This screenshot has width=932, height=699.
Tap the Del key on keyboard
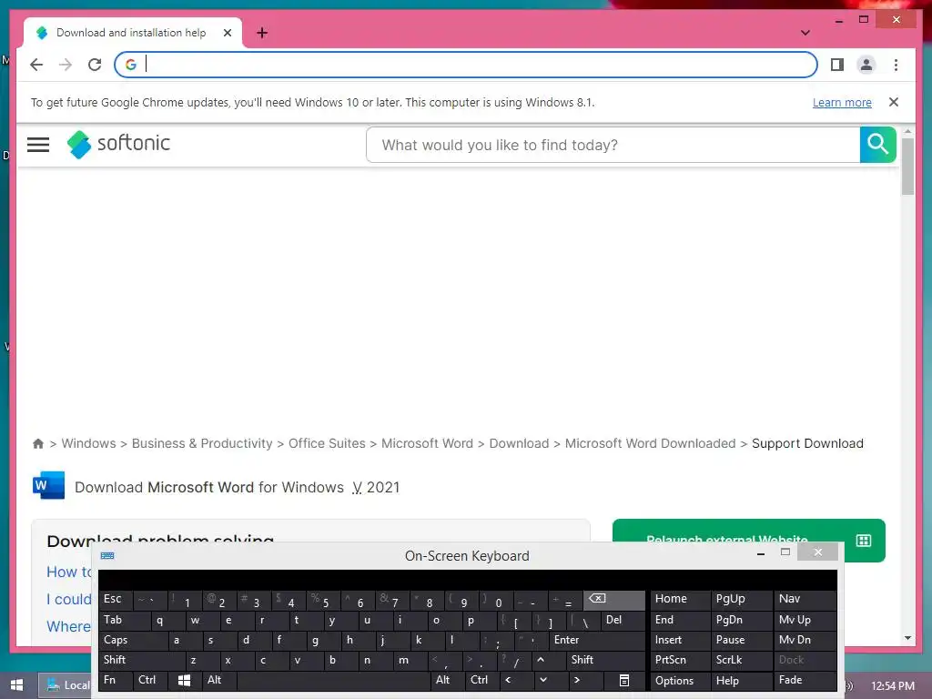point(623,620)
